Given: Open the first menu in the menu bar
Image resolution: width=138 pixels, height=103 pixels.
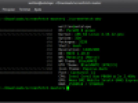Looking at the screenshot, I should tap(9, 10).
